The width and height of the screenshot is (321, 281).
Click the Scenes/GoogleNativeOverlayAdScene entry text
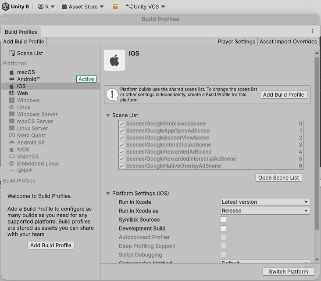click(x=173, y=166)
